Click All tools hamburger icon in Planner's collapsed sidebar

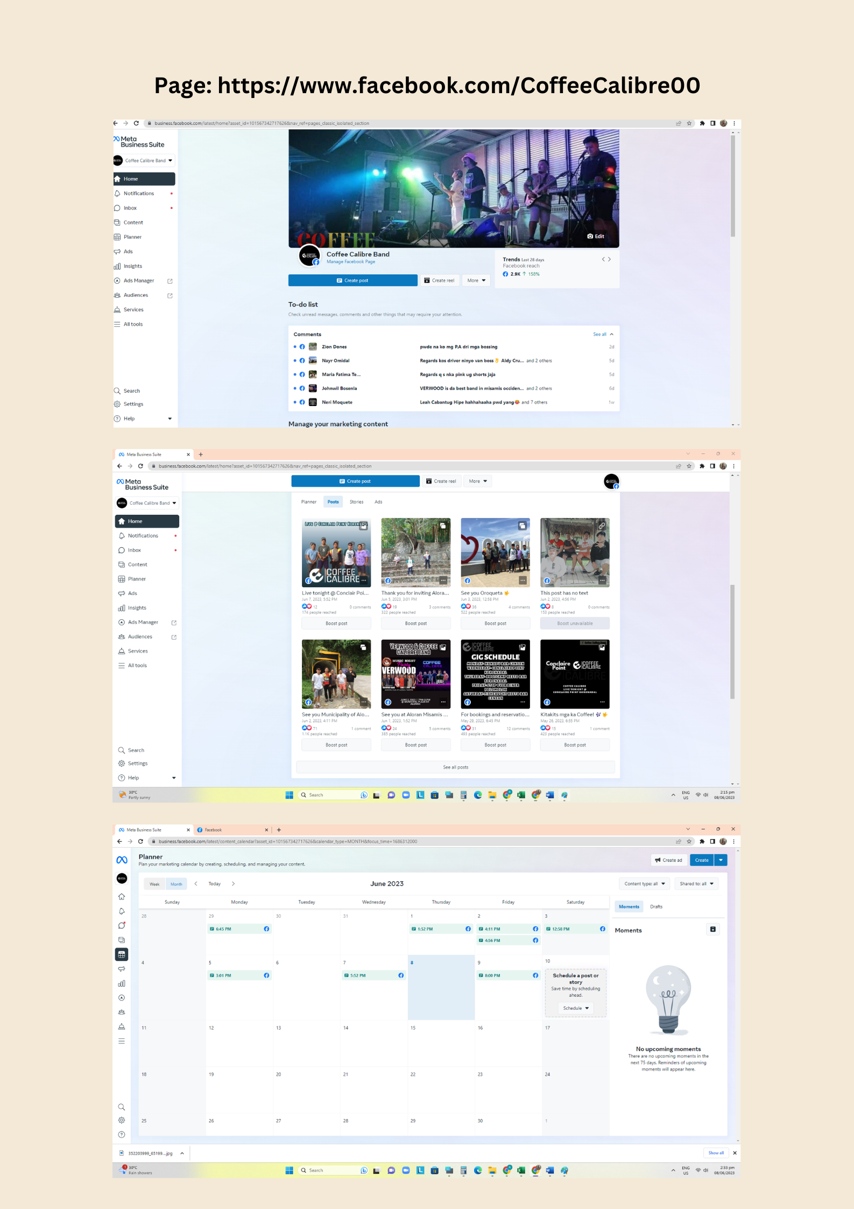coord(122,1041)
